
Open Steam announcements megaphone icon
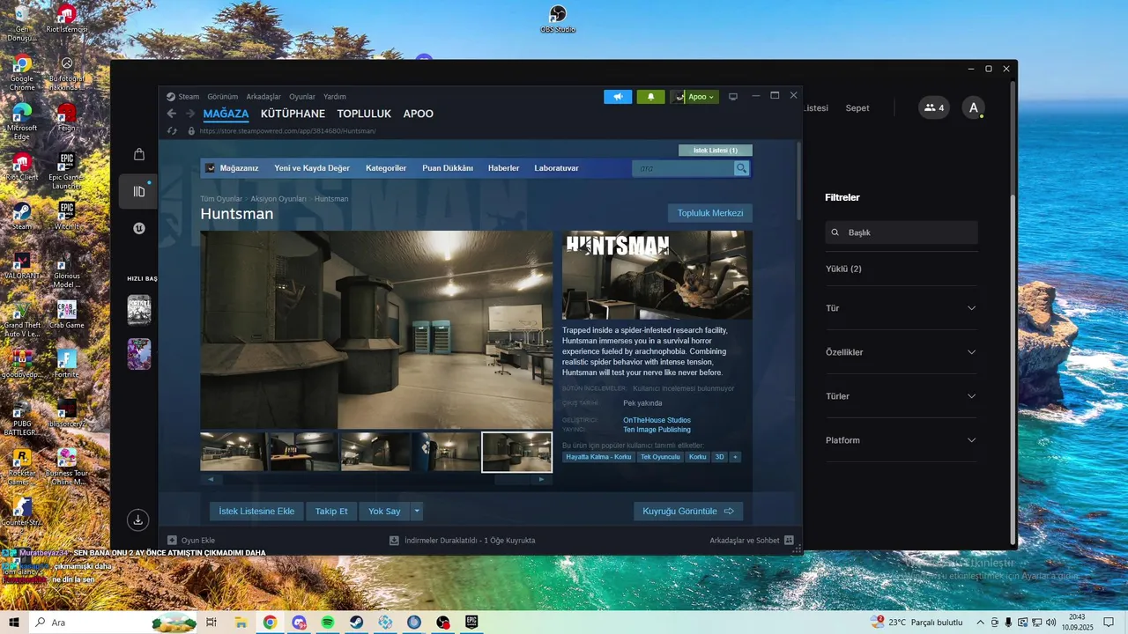[x=618, y=97]
